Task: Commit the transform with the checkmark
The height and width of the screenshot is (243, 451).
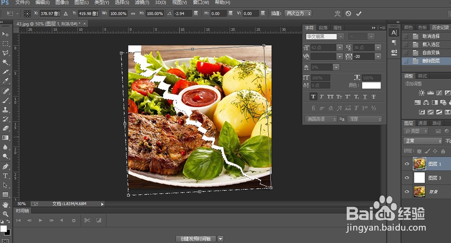Action: 359,13
